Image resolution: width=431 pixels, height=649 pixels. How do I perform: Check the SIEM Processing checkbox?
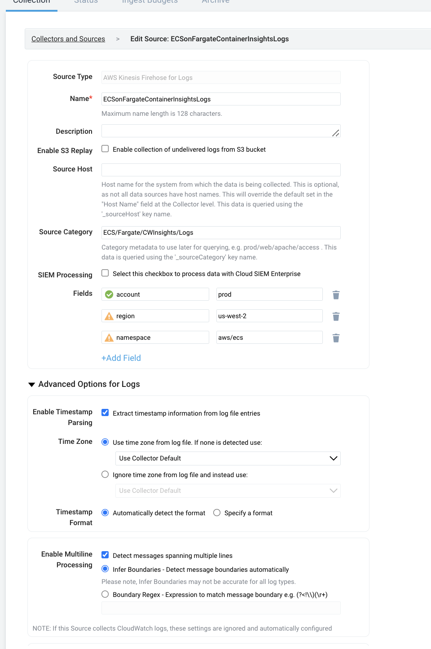(105, 273)
